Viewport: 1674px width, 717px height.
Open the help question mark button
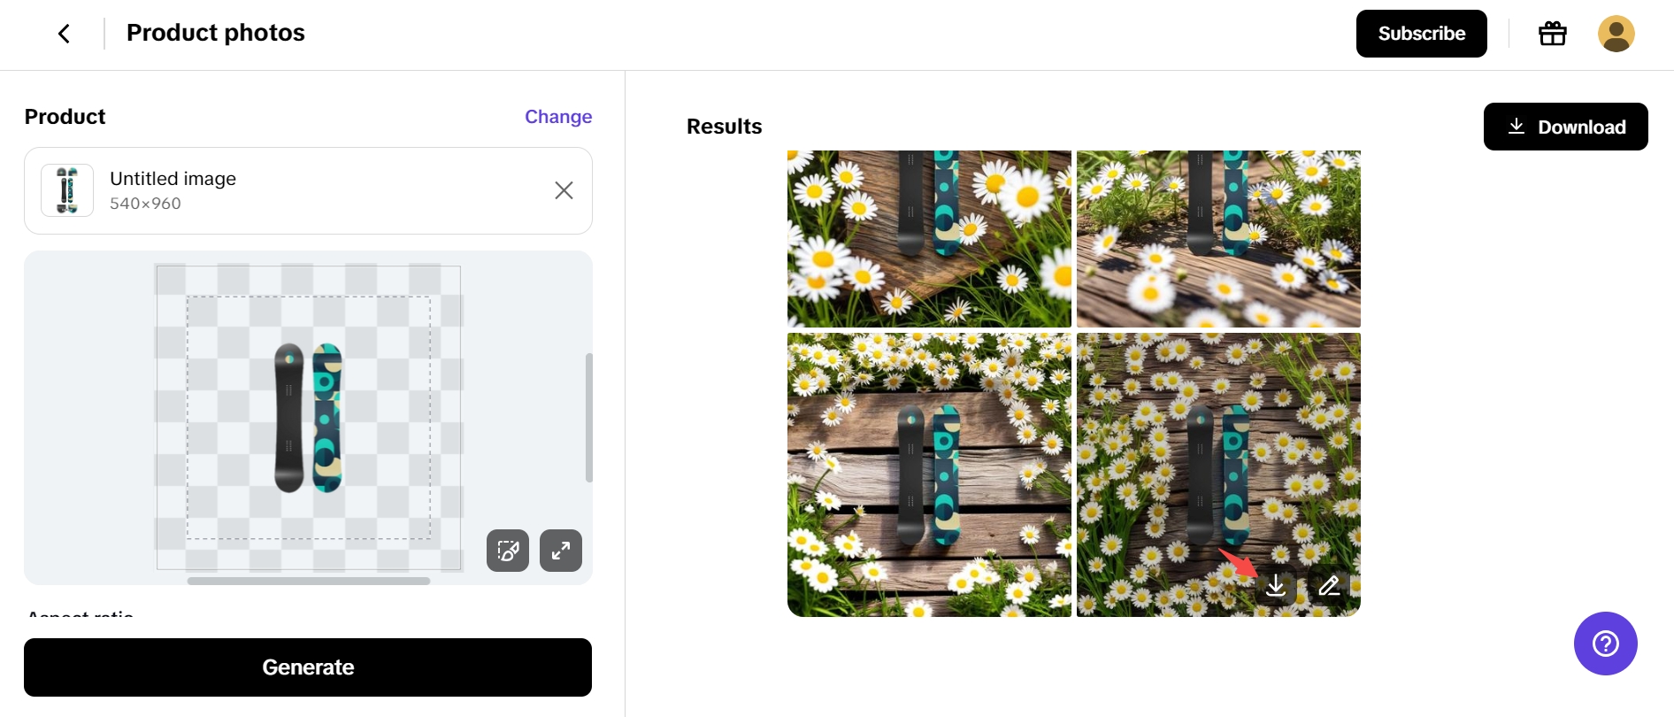click(1605, 644)
